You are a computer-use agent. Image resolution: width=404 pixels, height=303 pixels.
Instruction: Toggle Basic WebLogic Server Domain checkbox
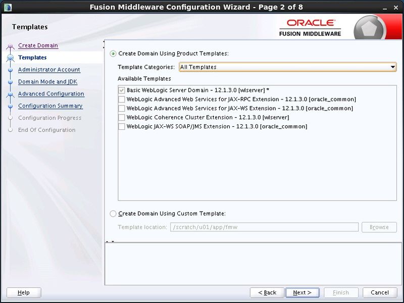coord(122,90)
